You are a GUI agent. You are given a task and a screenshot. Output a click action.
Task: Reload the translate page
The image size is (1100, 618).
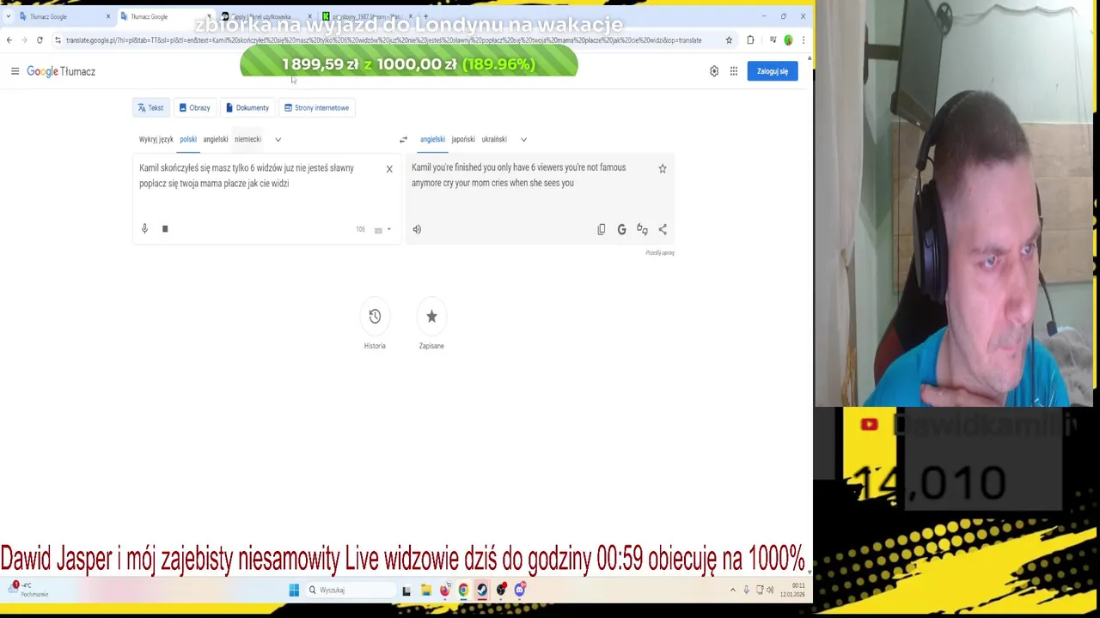pos(40,40)
